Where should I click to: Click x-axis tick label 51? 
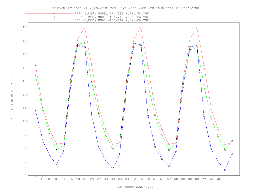(155, 179)
